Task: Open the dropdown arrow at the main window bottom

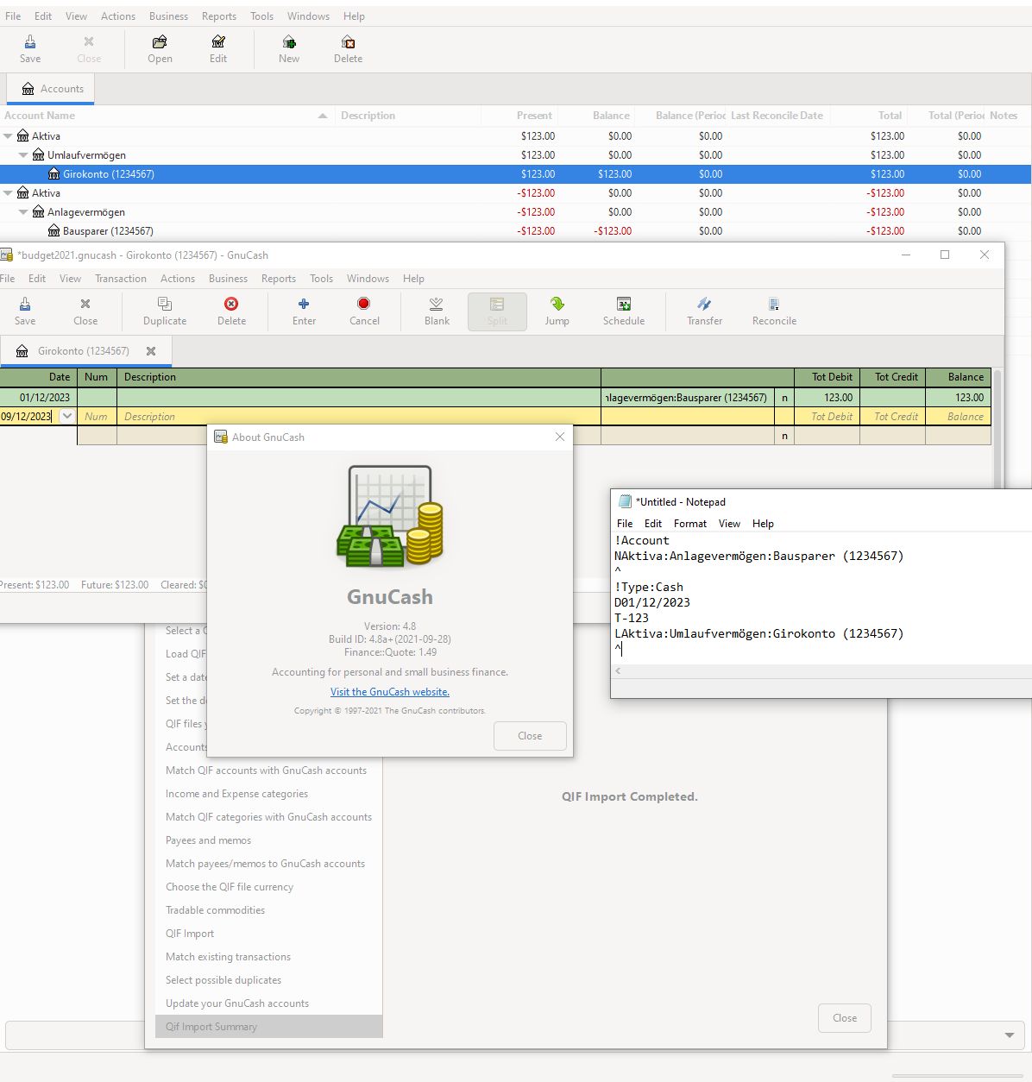Action: point(1010,1035)
